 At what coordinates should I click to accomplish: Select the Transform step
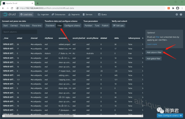click(50, 26)
